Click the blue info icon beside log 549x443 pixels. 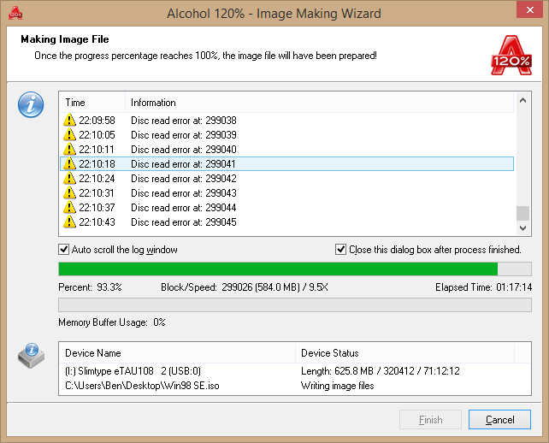coord(31,104)
